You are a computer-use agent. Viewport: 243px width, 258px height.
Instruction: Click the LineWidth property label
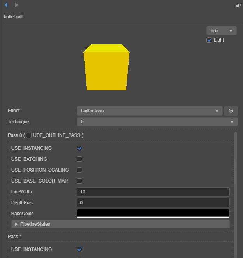coord(21,192)
